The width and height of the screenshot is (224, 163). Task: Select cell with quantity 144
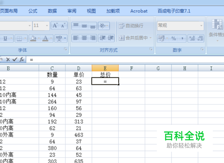pyautogui.click(x=52, y=95)
